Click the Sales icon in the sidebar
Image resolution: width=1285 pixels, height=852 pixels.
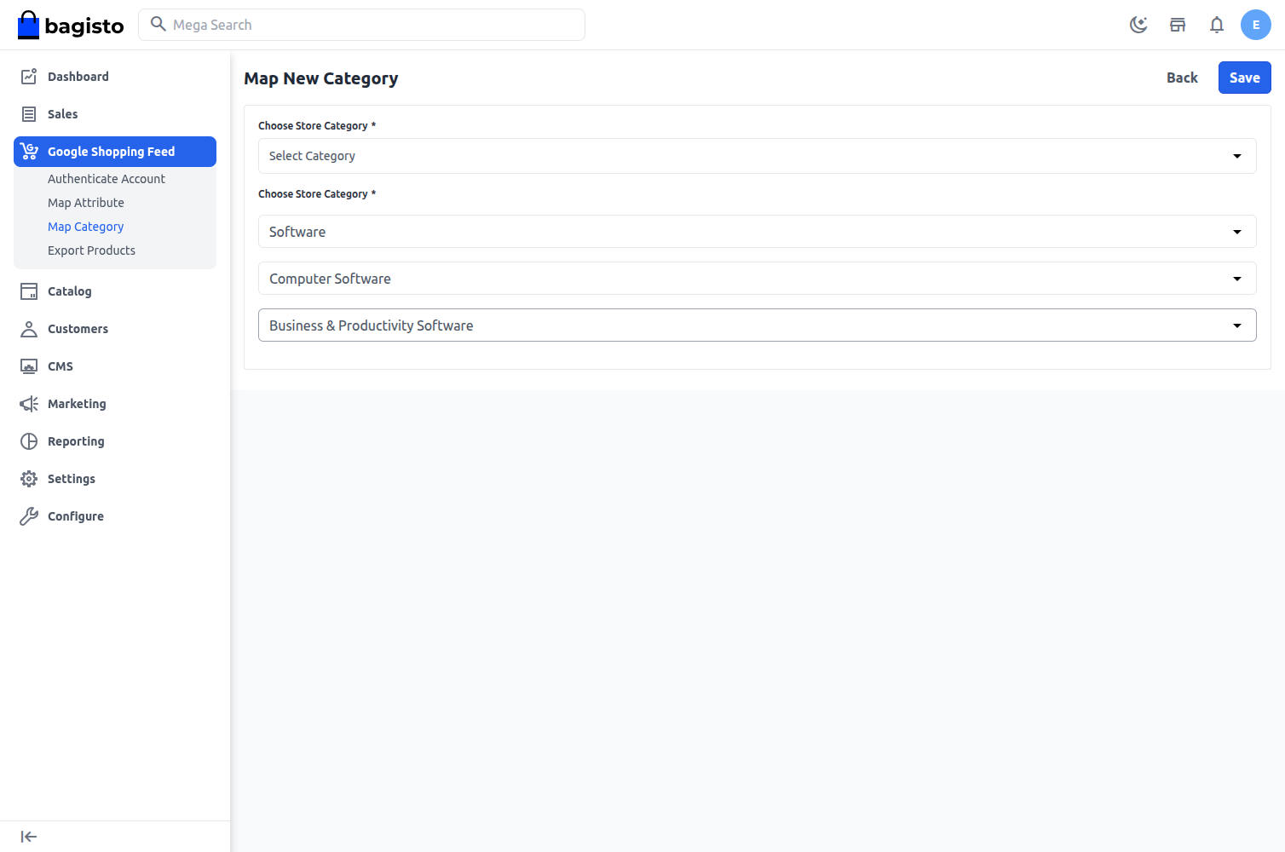(28, 113)
